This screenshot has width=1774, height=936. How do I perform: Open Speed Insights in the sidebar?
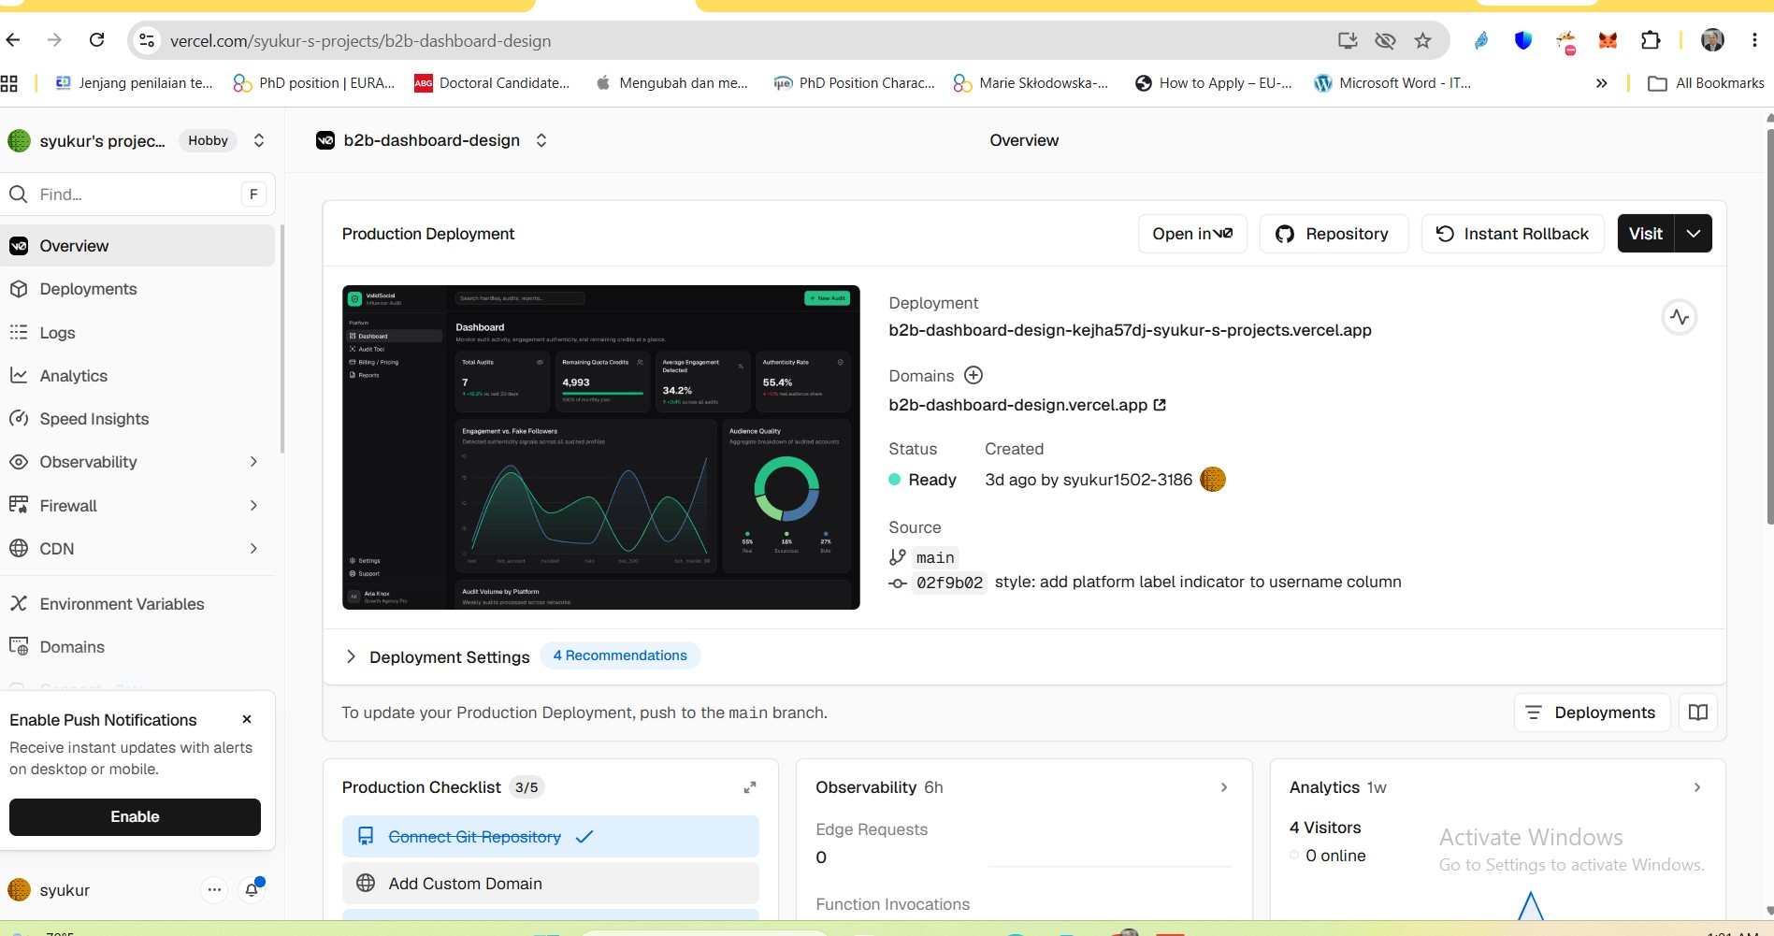[x=138, y=419]
